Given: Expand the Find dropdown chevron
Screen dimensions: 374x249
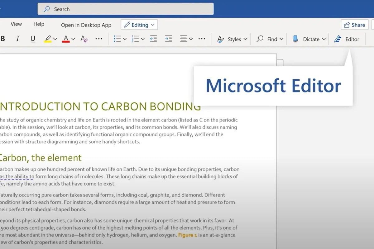Looking at the screenshot, I should (x=281, y=39).
